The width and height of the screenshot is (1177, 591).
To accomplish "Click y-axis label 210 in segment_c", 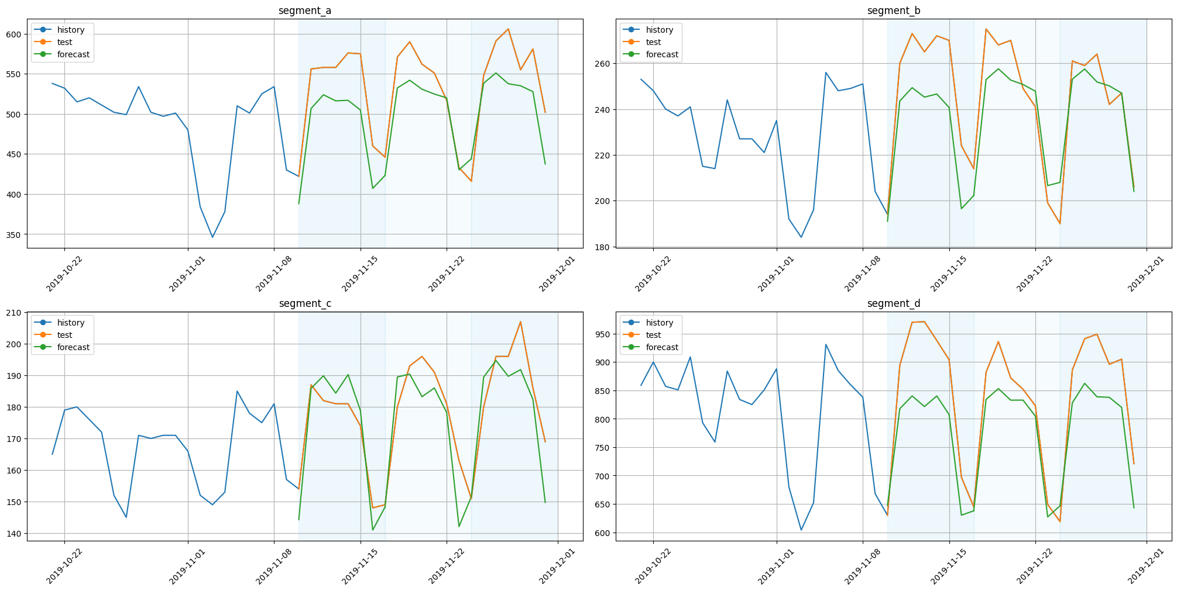I will point(15,313).
